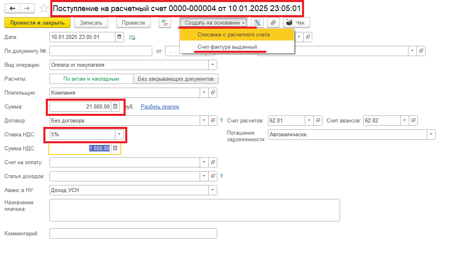453x253 pixels.
Task: Open document structure icon in toolbar
Action: pos(257,23)
